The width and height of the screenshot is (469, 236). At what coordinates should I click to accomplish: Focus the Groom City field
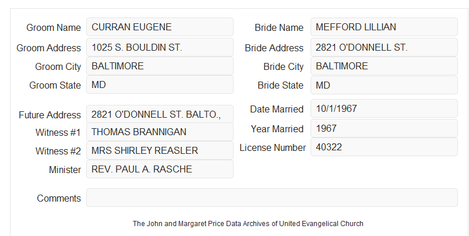[160, 66]
